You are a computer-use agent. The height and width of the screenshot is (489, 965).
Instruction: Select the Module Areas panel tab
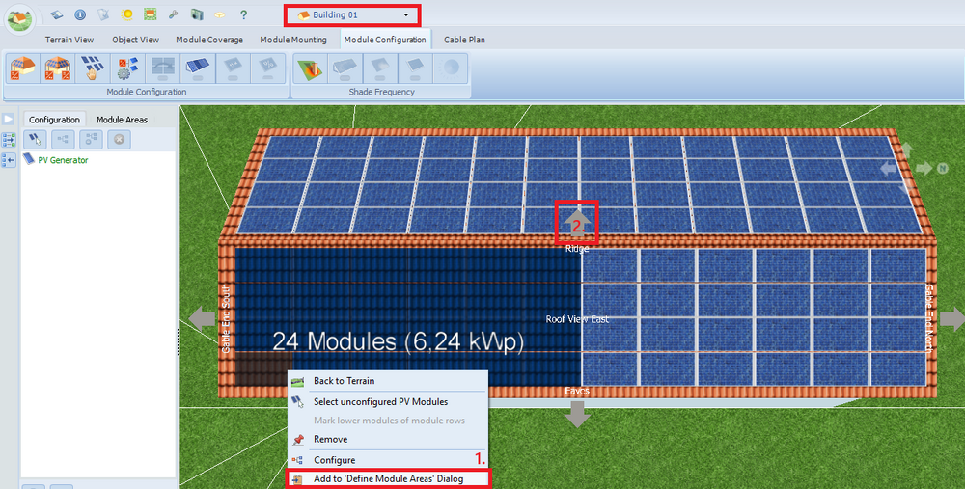click(x=123, y=120)
